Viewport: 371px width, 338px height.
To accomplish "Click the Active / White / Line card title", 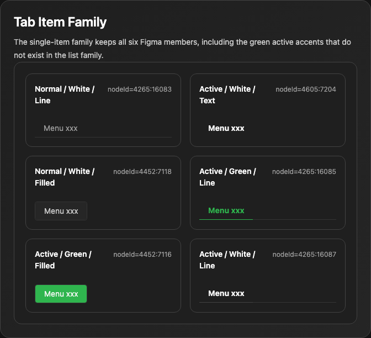I will point(227,260).
